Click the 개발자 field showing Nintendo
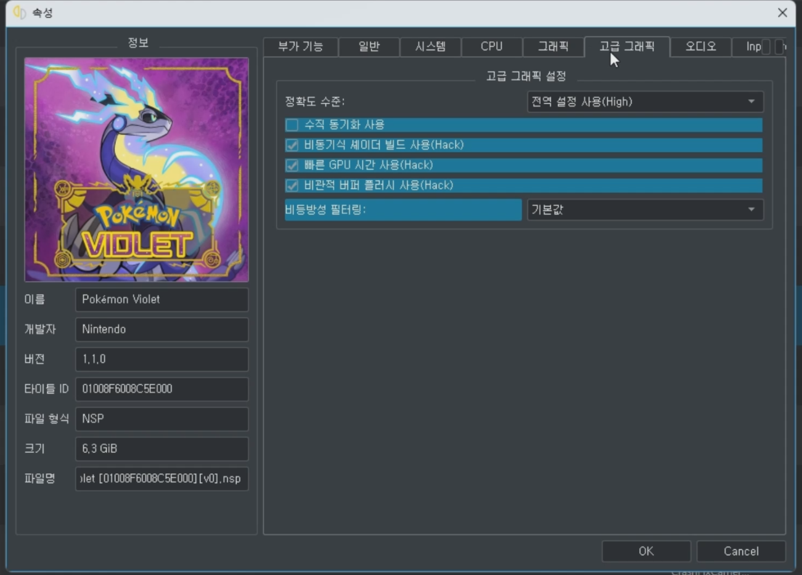This screenshot has height=575, width=802. point(162,330)
